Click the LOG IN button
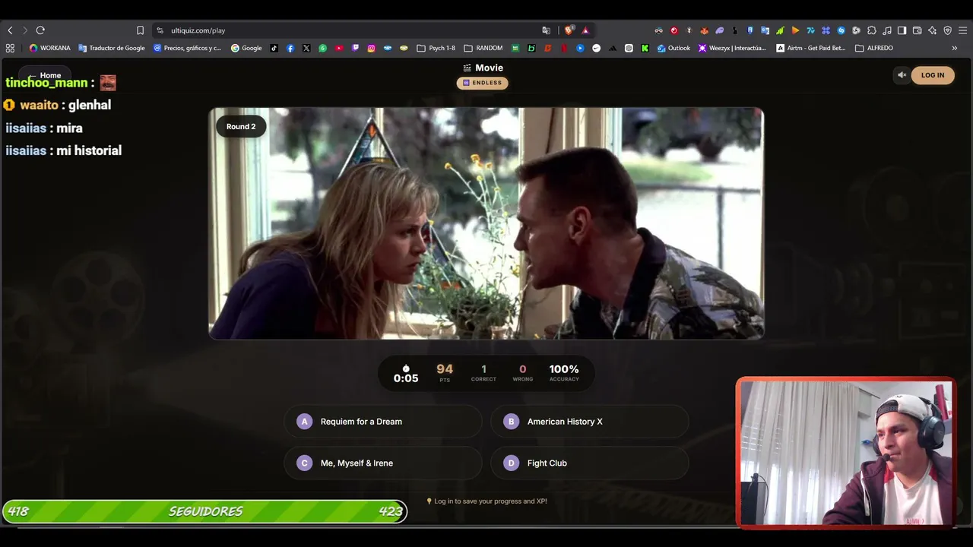The width and height of the screenshot is (973, 547). click(x=933, y=75)
